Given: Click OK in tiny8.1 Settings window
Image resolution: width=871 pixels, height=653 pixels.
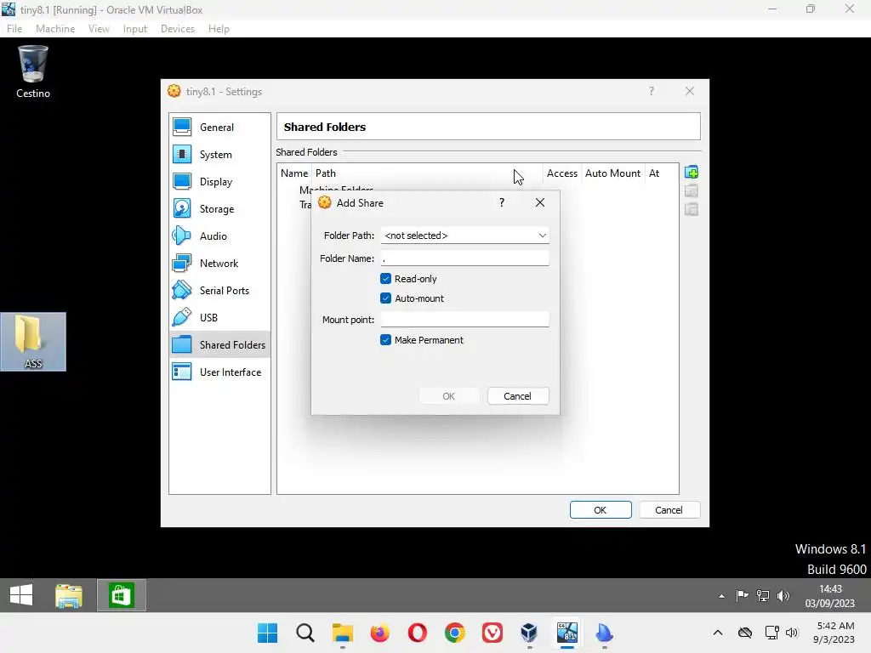Looking at the screenshot, I should (601, 510).
